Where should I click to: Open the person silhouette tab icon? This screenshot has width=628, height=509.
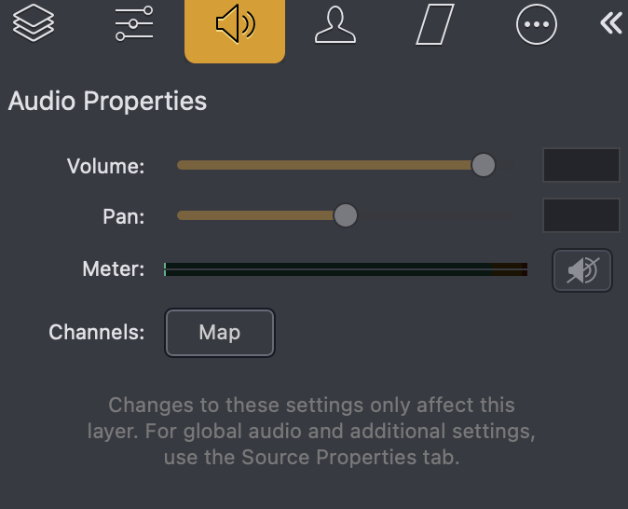(x=335, y=24)
